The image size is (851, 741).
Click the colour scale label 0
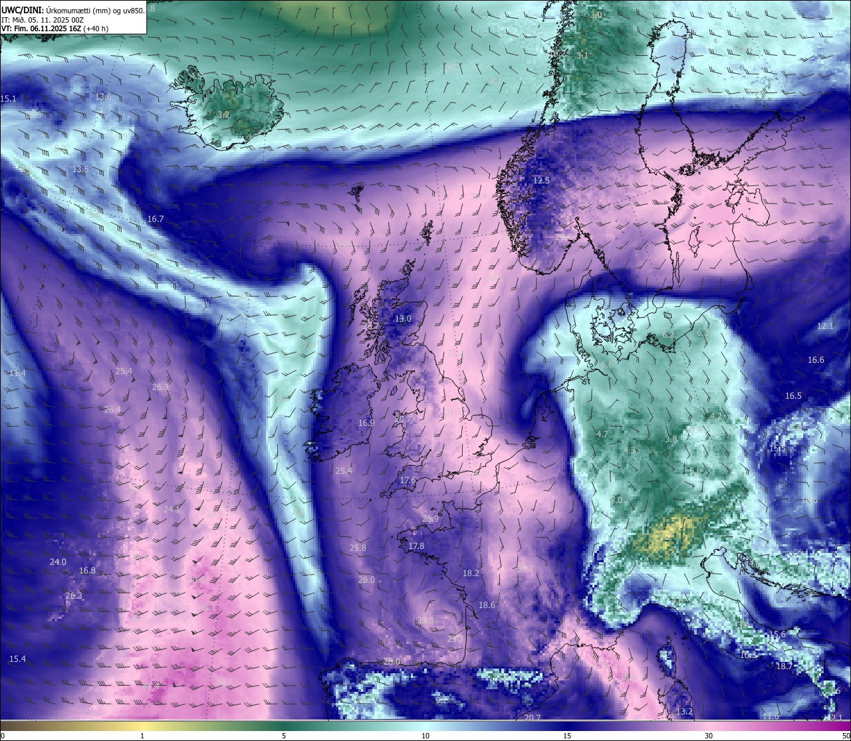(x=3, y=736)
